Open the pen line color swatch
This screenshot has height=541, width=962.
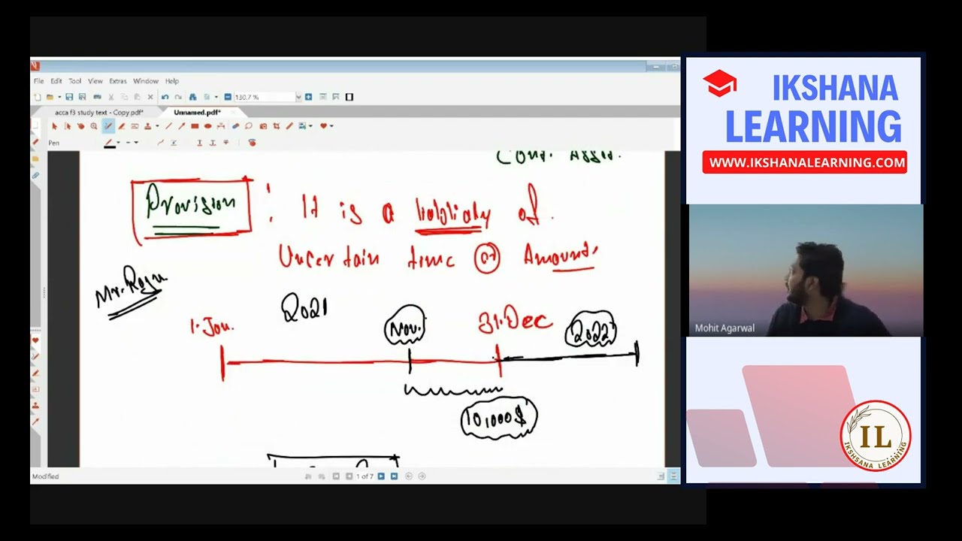110,143
